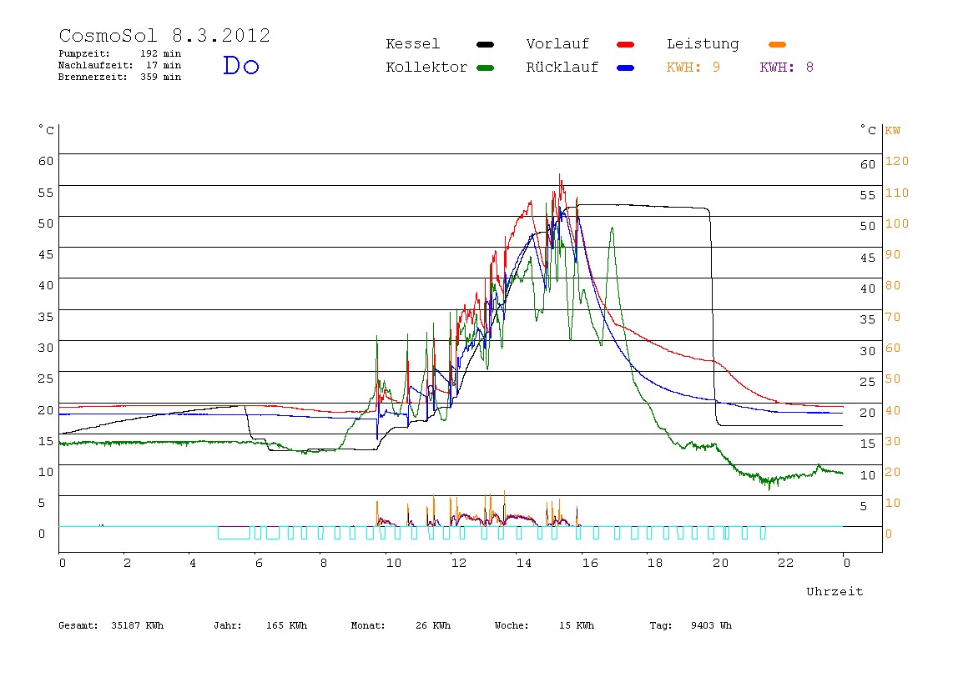Click the blue 'Do' weekday label
This screenshot has width=958, height=677.
point(240,65)
